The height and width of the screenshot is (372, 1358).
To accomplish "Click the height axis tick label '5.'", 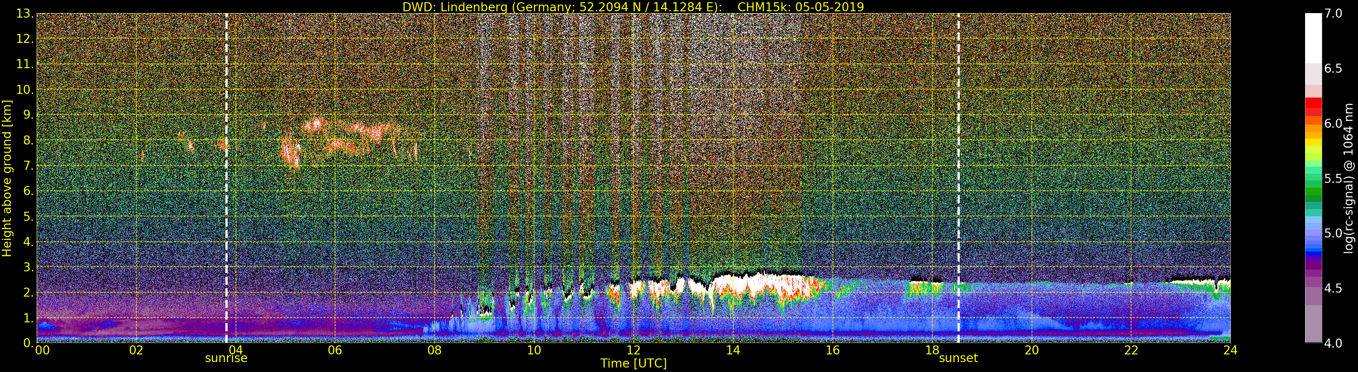I will (x=28, y=216).
